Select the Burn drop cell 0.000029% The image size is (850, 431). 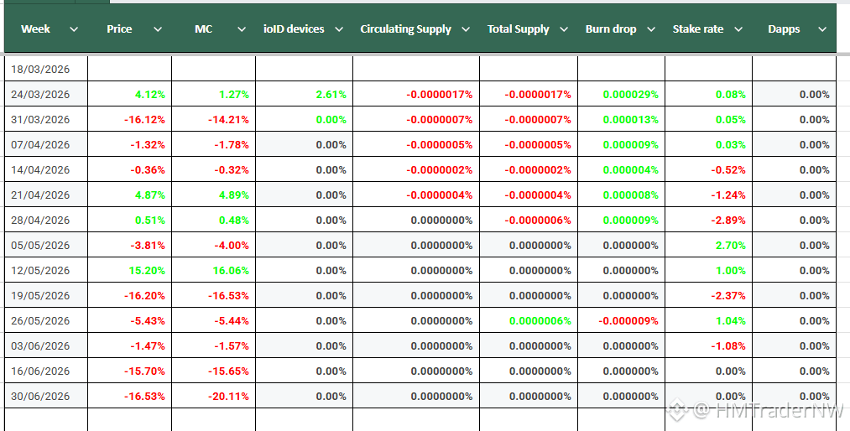click(622, 94)
